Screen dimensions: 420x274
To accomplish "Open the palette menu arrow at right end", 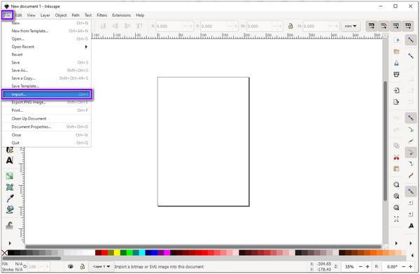I will [412, 255].
